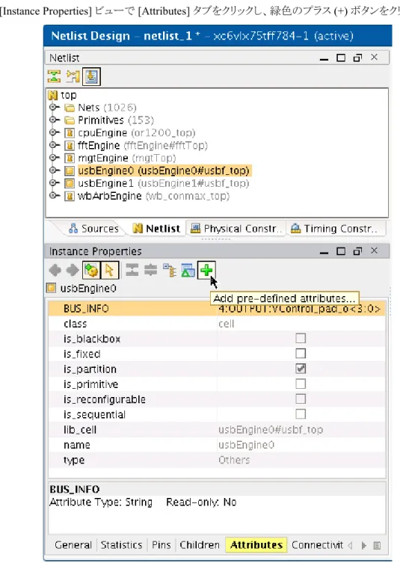
Task: Tick the is_fixed checkbox
Action: coord(301,354)
